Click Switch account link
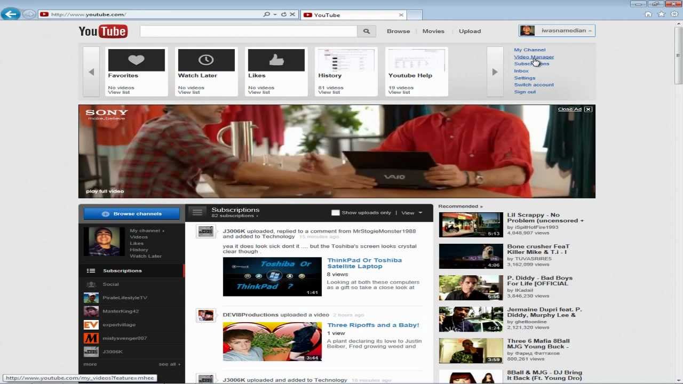Screen dimensions: 683x384 point(534,85)
